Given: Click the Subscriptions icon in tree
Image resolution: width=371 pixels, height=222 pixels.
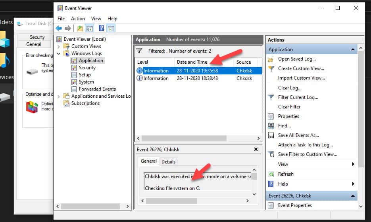Looking at the screenshot, I should click(x=66, y=103).
